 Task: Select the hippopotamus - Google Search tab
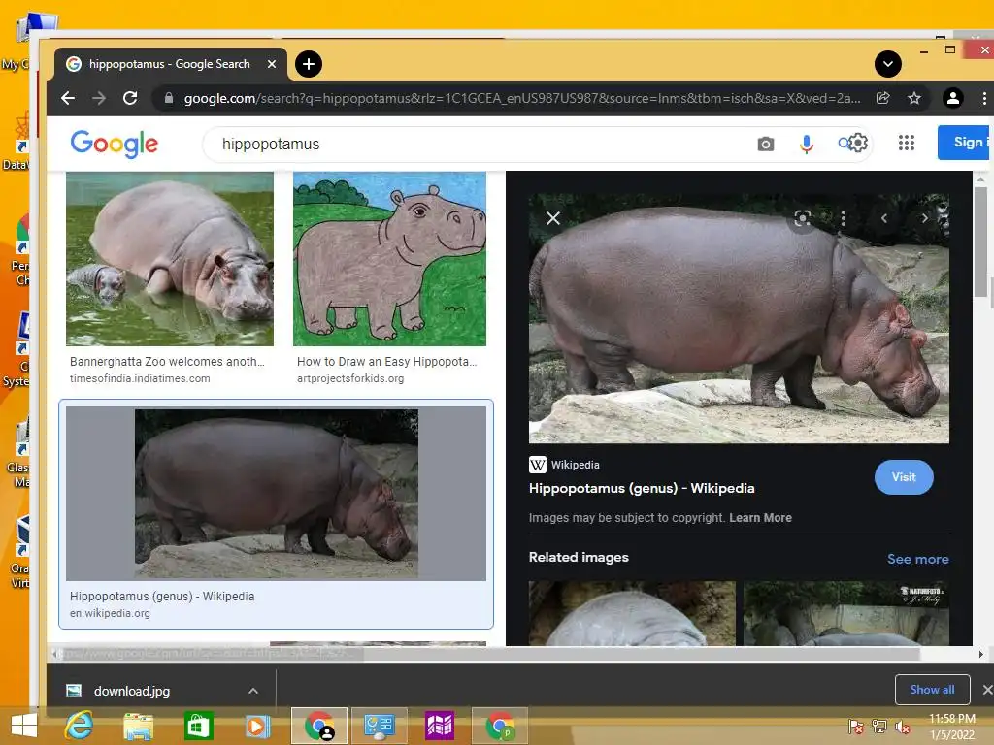[x=171, y=64]
